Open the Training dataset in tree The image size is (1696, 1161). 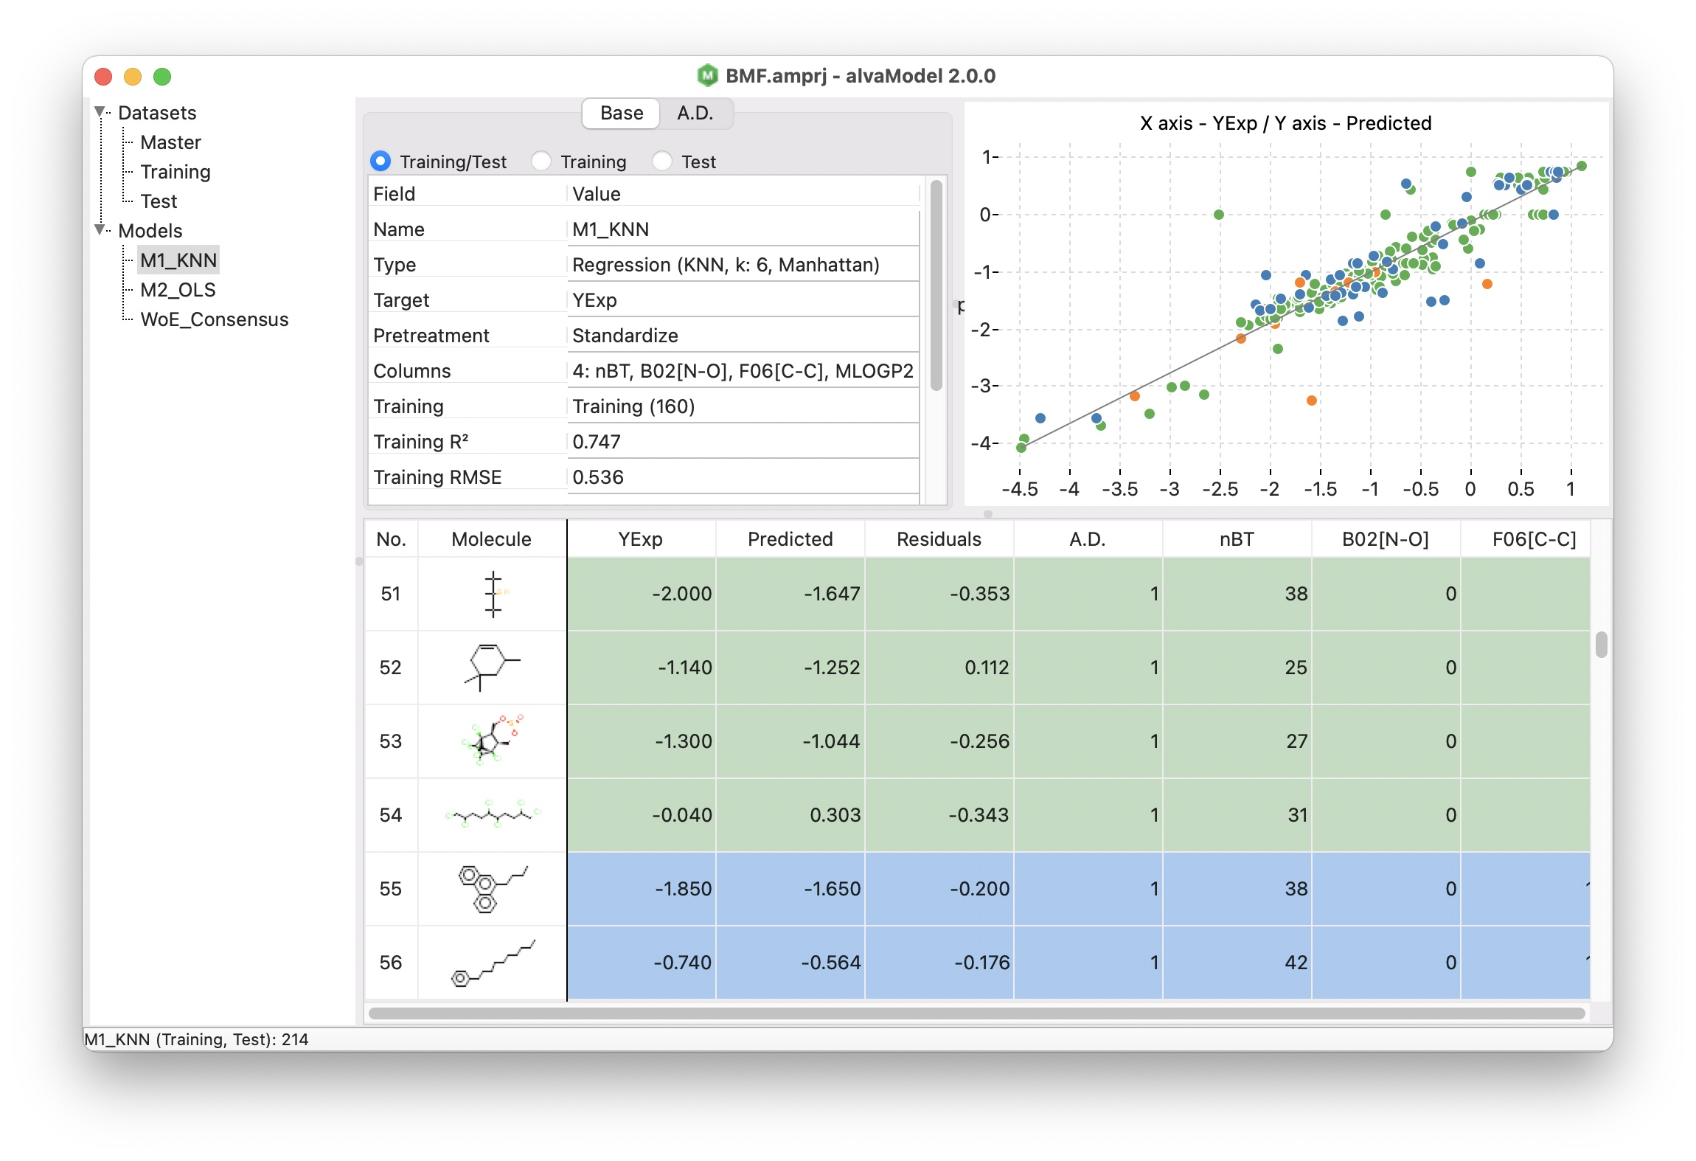(x=175, y=172)
